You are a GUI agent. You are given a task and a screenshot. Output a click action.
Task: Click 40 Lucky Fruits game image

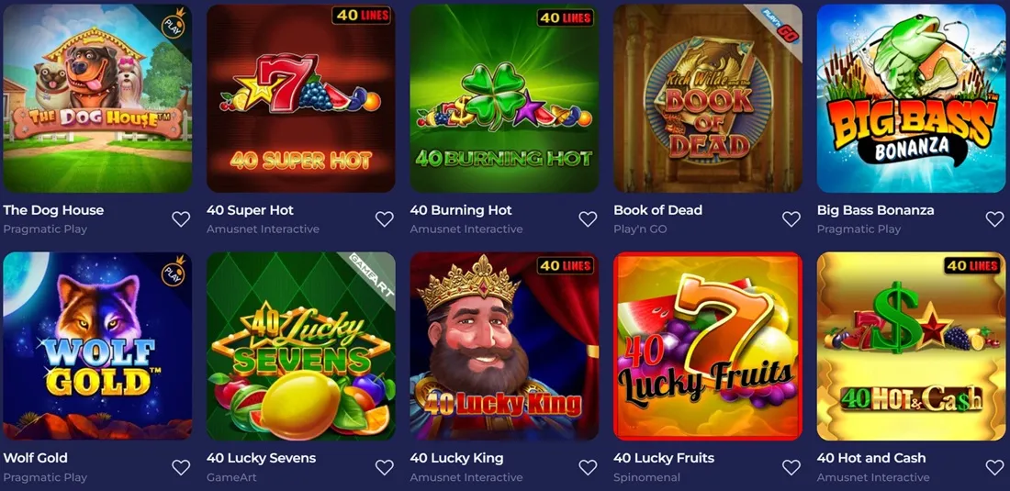(708, 346)
